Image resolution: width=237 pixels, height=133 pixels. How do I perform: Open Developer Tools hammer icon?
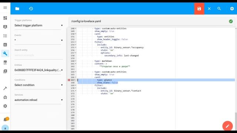point(5,88)
